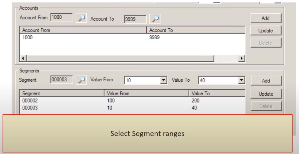Focus the Account To input field
Screen dimensions: 299x154
135,19
